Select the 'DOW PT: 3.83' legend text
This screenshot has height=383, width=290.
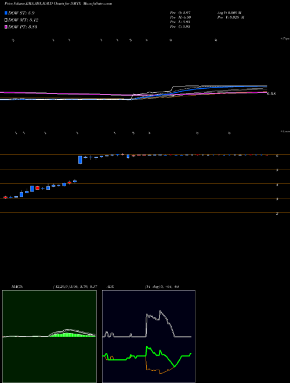tap(23, 27)
